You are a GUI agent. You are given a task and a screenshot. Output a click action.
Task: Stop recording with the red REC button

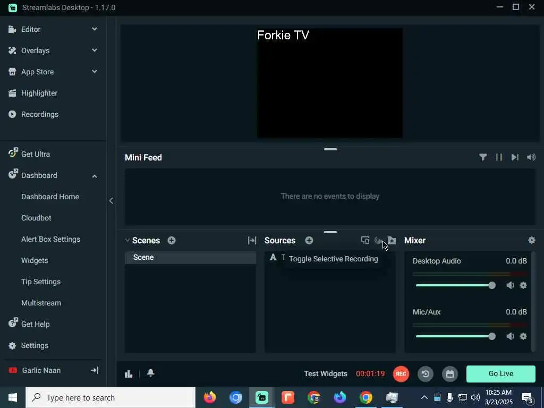[401, 373]
